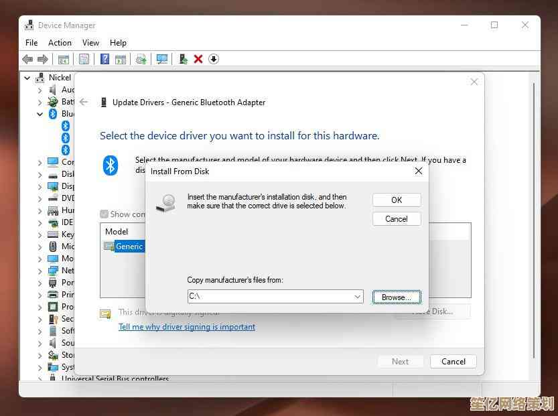Click the Browse... button
The image size is (558, 416).
click(x=397, y=297)
